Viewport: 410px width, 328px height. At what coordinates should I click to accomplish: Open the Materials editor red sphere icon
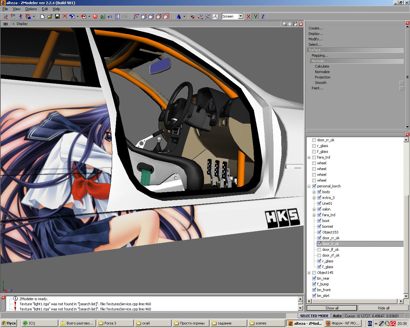click(x=95, y=16)
